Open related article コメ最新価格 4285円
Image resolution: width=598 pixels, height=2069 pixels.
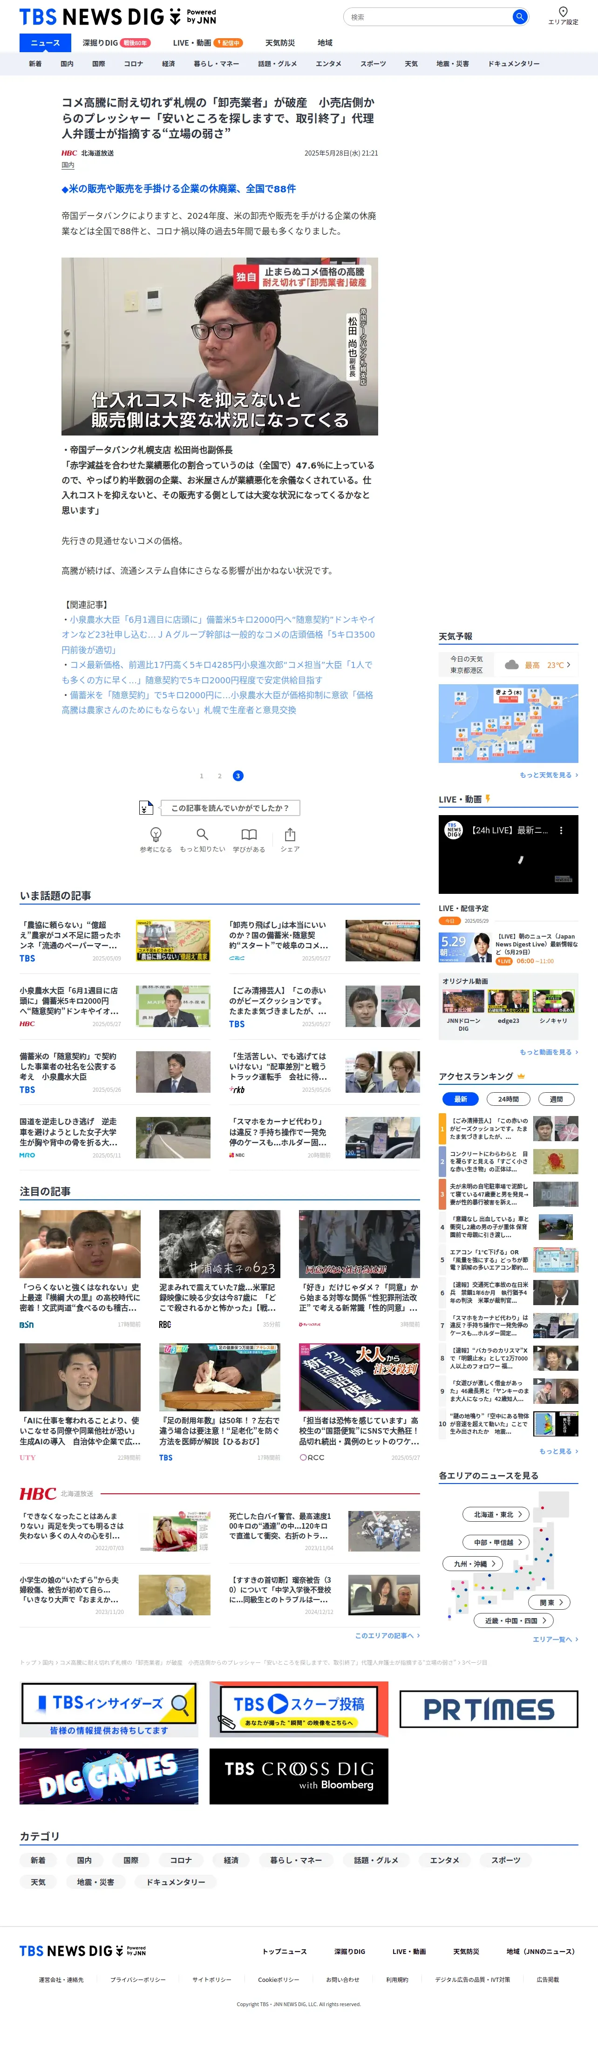tap(218, 672)
